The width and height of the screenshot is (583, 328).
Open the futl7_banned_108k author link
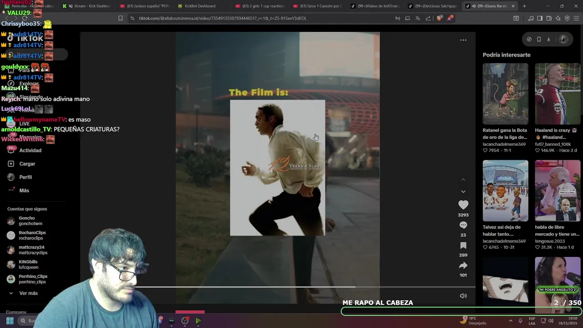tap(553, 144)
